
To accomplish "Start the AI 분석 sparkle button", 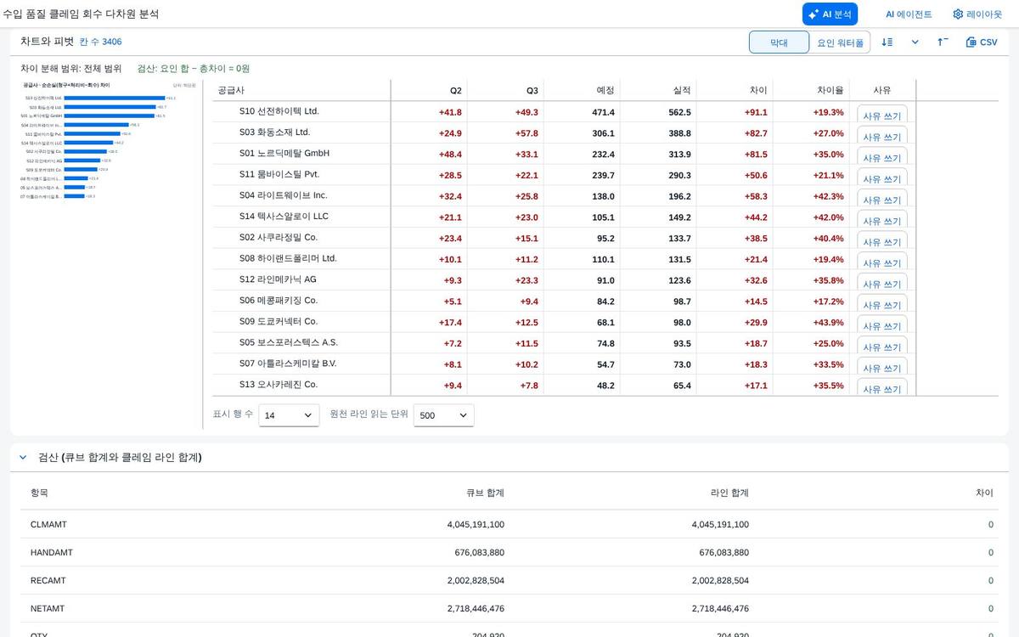I will tap(830, 14).
